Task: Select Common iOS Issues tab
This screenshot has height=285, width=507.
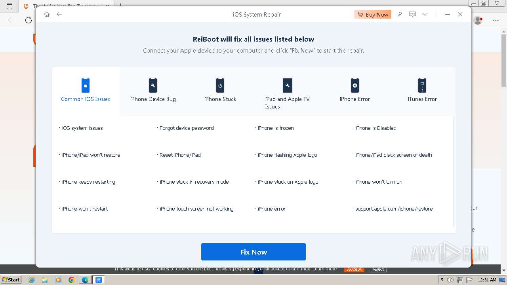Action: point(86,91)
